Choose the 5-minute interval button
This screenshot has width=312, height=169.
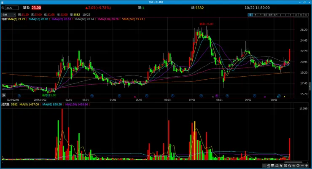click(x=290, y=15)
